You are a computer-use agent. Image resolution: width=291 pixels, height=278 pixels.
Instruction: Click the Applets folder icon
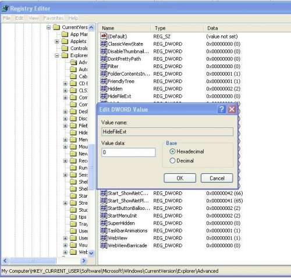pyautogui.click(x=65, y=41)
